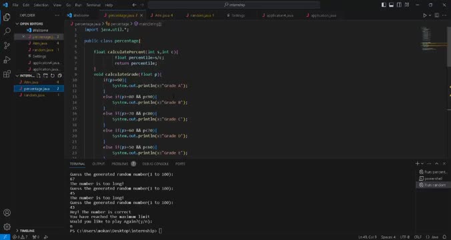This screenshot has width=451, height=240.
Task: Open the Accounts icon in activity bar
Action: (x=7, y=213)
